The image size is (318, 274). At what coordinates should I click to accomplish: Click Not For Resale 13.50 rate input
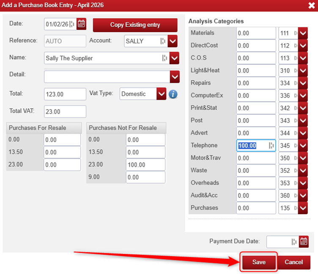point(145,152)
